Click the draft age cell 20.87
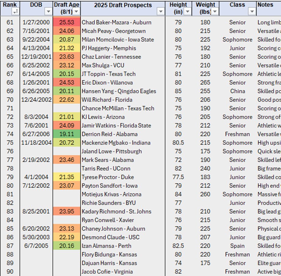281x276 pixels. pyautogui.click(x=67, y=40)
